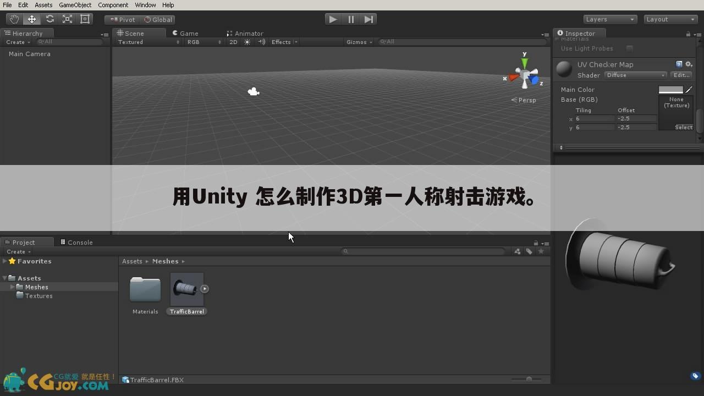Enable the Use Light Probes checkbox
This screenshot has height=396, width=704.
coord(629,48)
